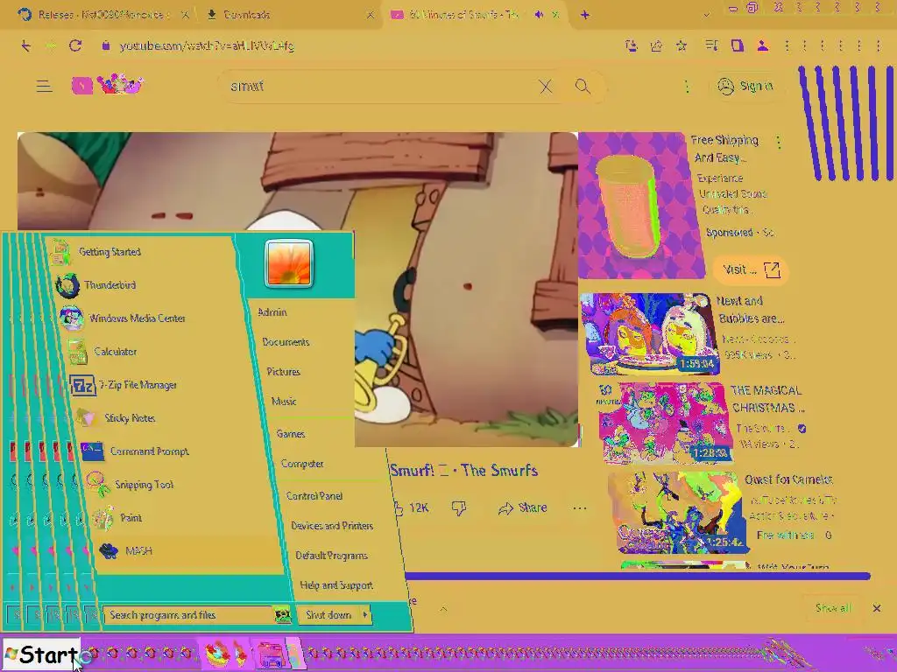The image size is (897, 672).
Task: Click the address bar URL
Action: (x=207, y=46)
